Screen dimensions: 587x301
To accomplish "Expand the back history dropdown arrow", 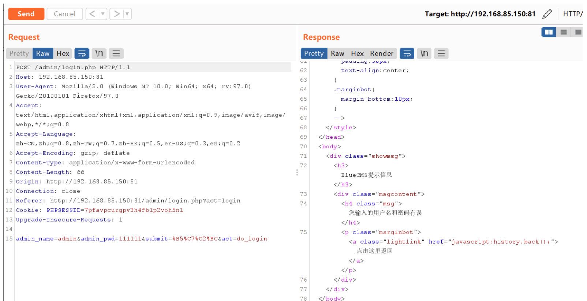I will coord(103,14).
